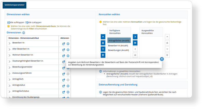The width and height of the screenshot is (203, 109).
Task: Remove all Kennzahlen from chosen list
Action: click(x=135, y=55)
